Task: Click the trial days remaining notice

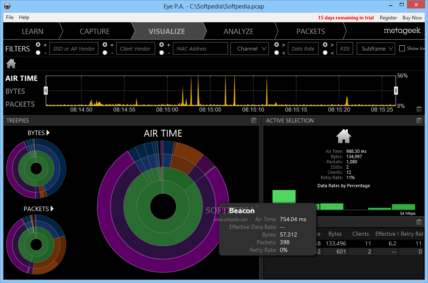Action: pyautogui.click(x=345, y=18)
